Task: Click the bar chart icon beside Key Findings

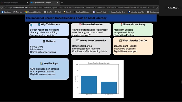Action: 42,63
